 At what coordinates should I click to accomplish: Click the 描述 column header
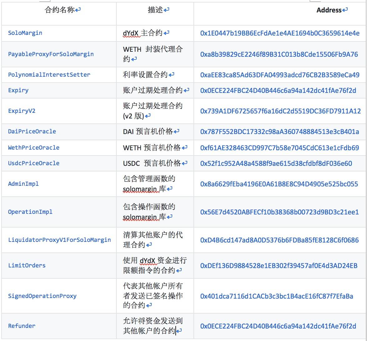point(155,10)
